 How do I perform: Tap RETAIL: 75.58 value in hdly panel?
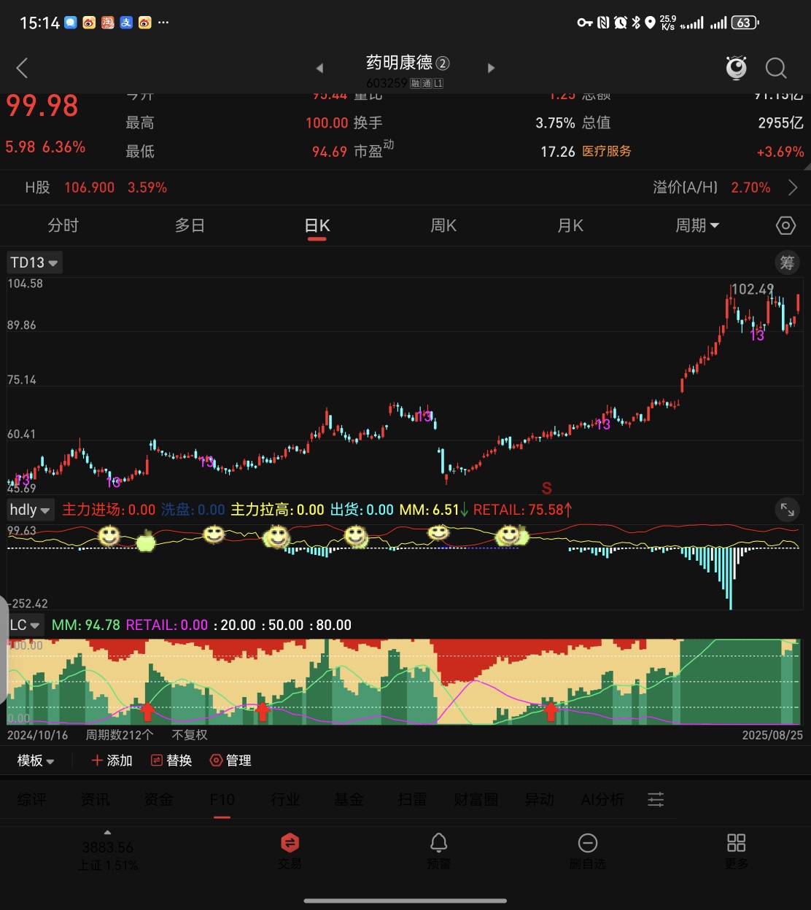coord(523,510)
